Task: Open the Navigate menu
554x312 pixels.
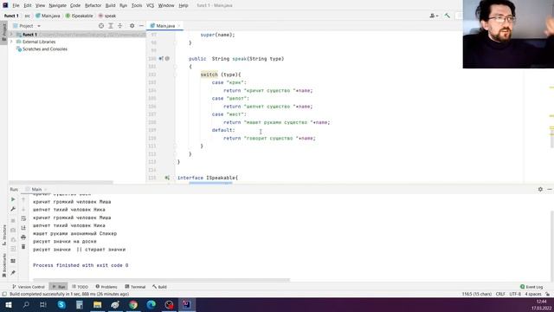Action: pyautogui.click(x=58, y=5)
